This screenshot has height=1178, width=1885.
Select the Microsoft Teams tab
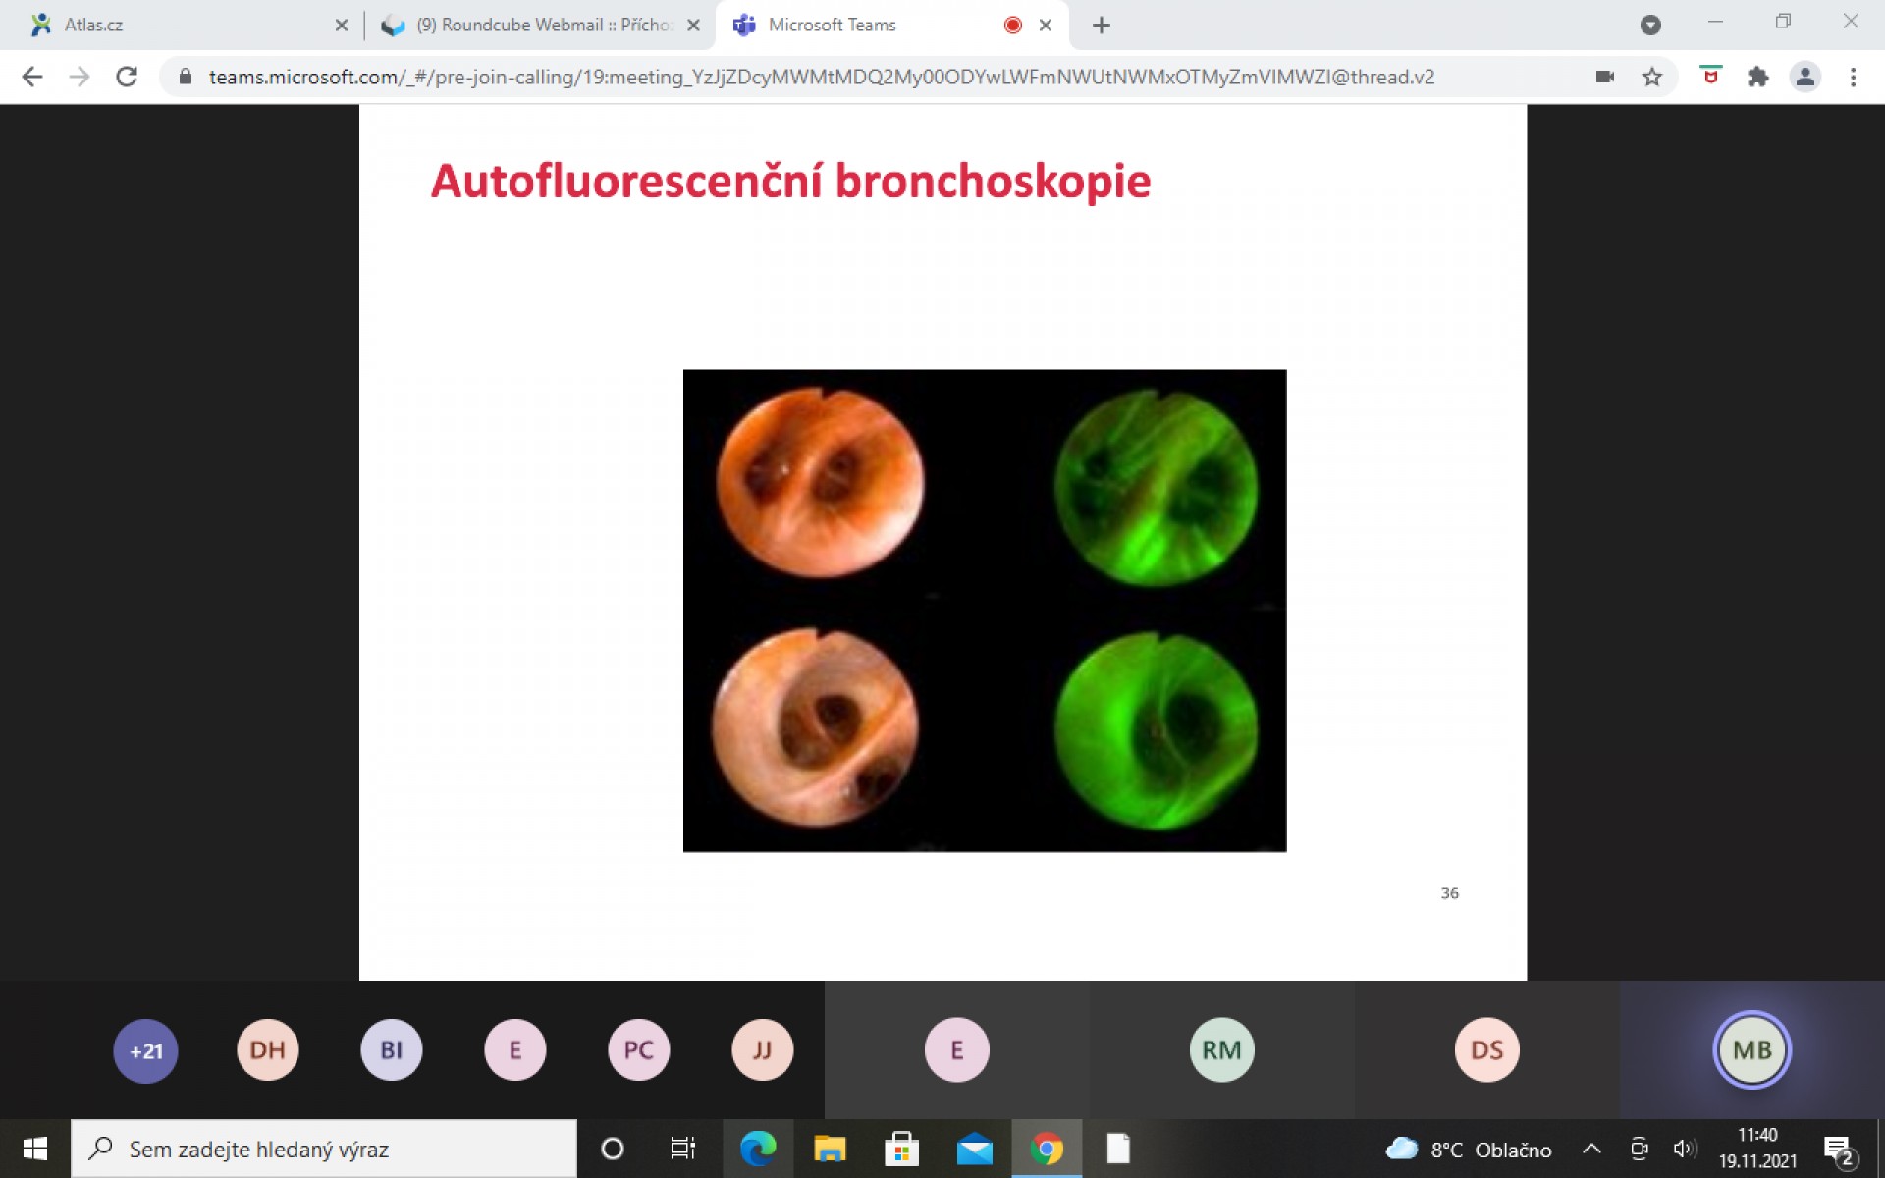(x=891, y=26)
